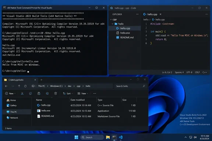Viewport: 212px width, 141px height.
Task: Expand chevron after Windows (C:) in address bar
Action: click(65, 86)
